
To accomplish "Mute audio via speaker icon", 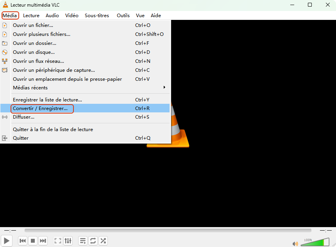I will pos(295,243).
